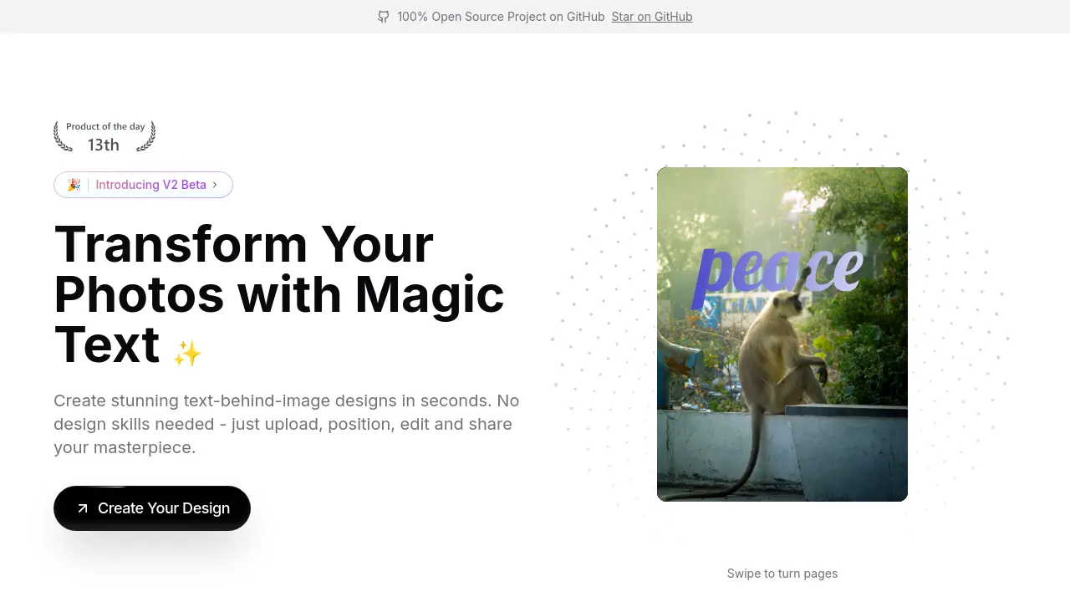This screenshot has height=602, width=1070.
Task: Open the V2 Beta announcement pill
Action: click(x=143, y=185)
